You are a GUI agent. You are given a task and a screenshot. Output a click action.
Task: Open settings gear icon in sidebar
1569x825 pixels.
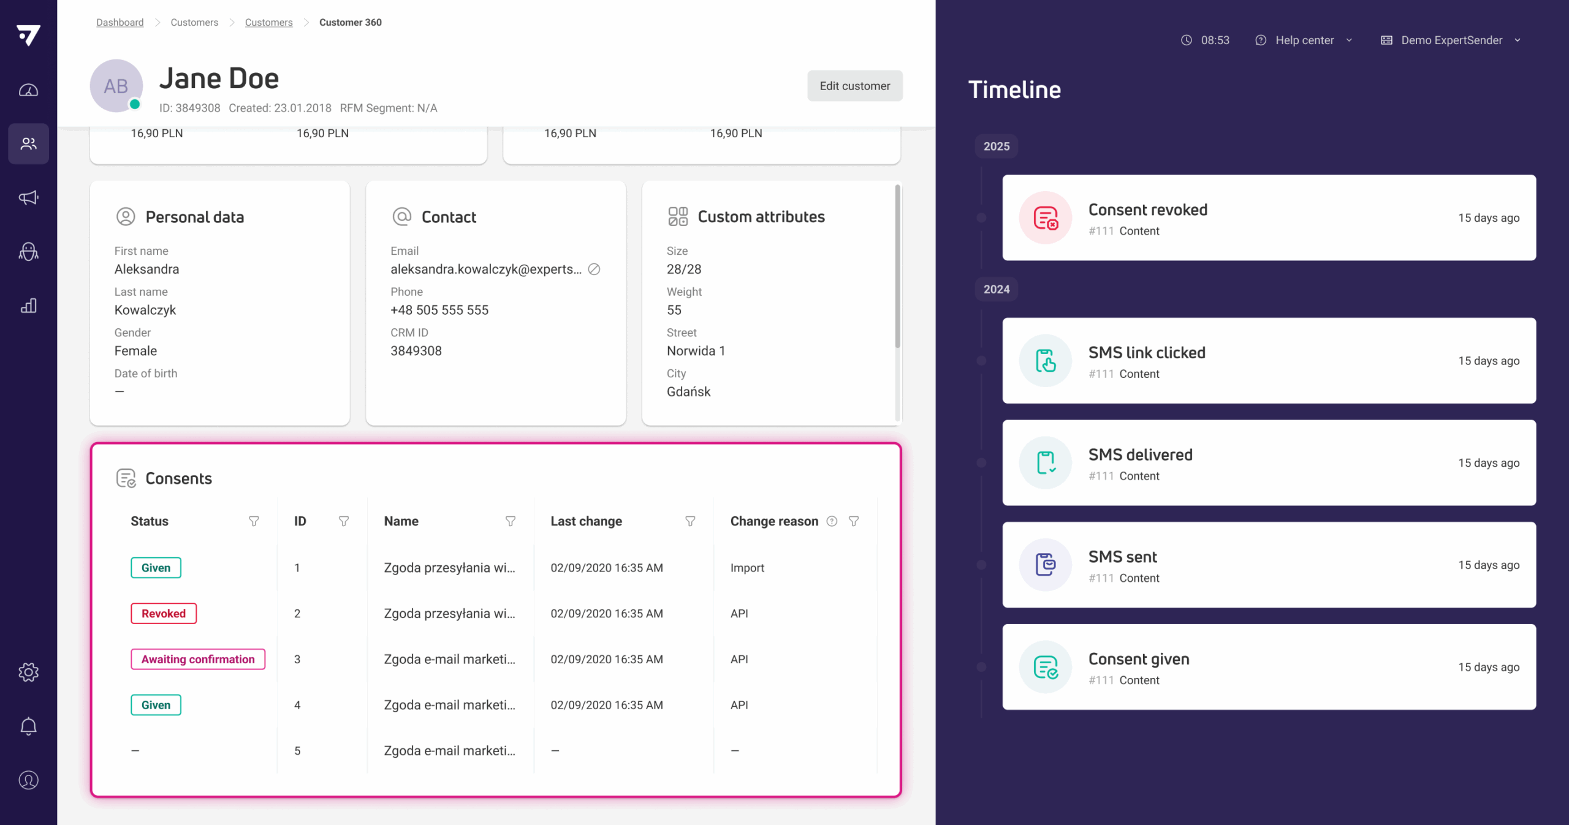point(28,672)
